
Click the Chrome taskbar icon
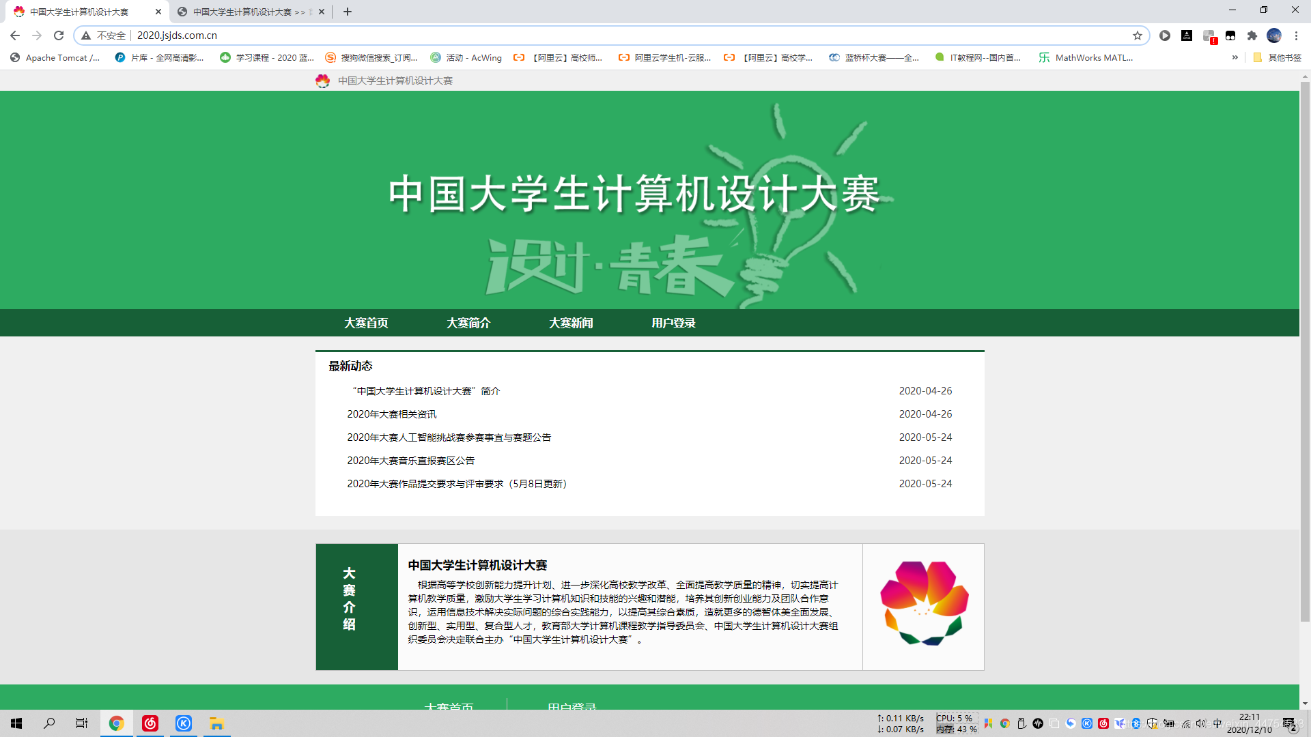116,723
